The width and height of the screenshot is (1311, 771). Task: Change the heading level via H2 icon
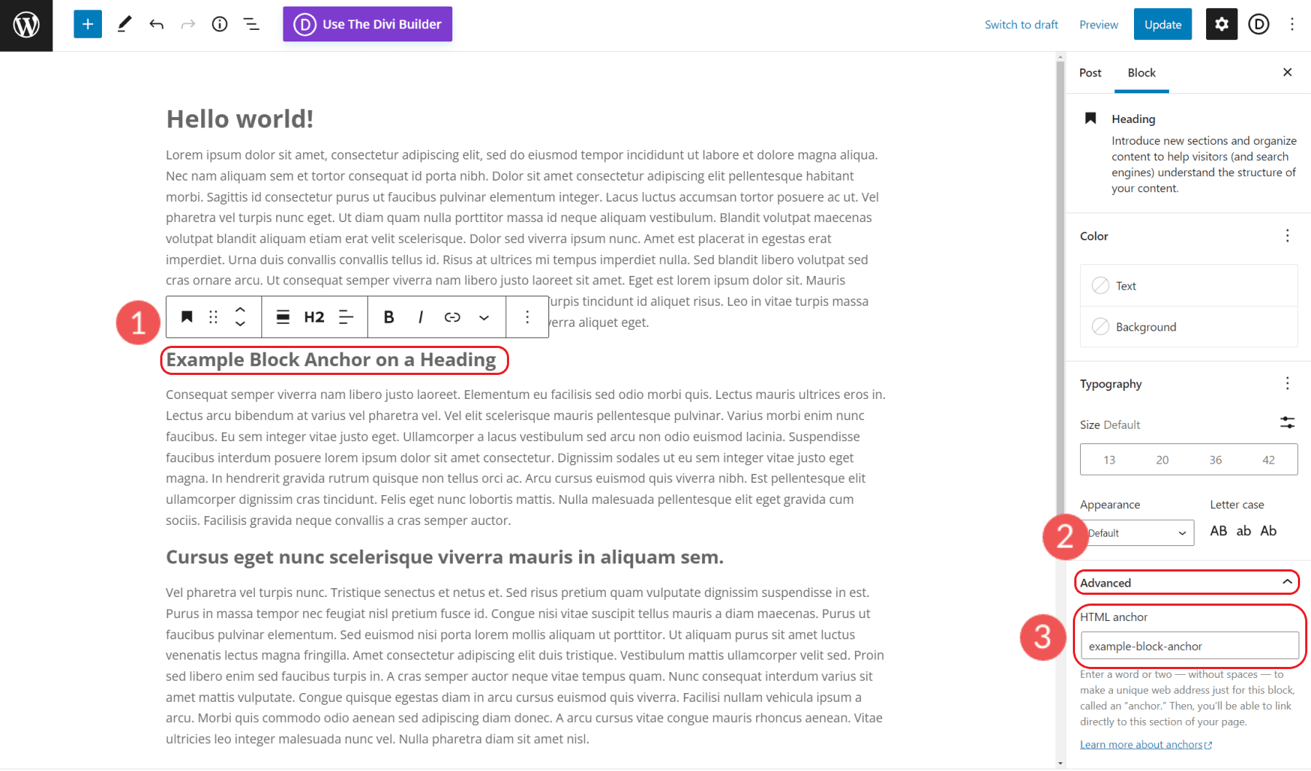(313, 317)
